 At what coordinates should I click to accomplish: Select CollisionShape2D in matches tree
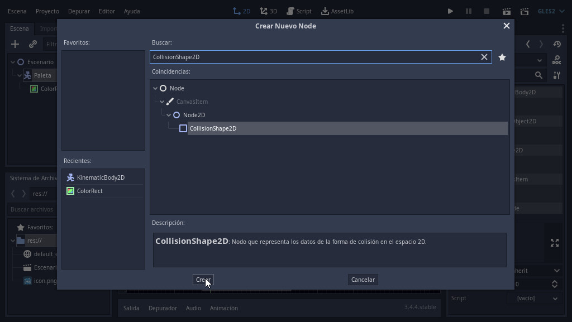pos(347,128)
